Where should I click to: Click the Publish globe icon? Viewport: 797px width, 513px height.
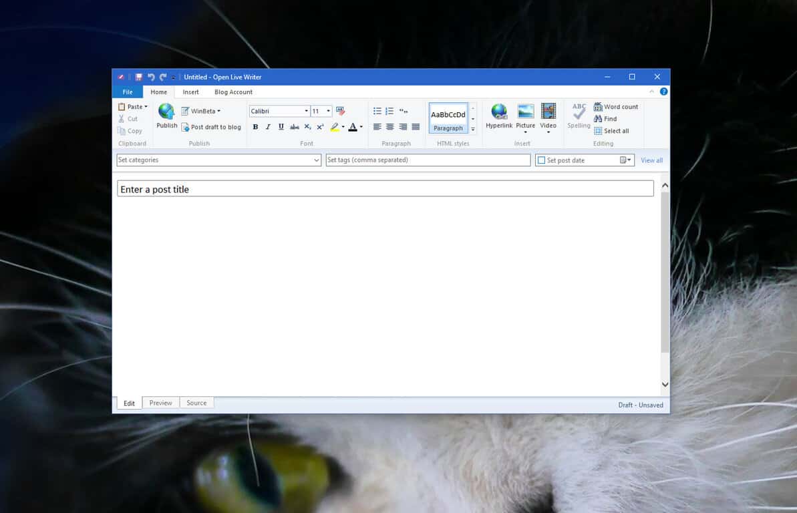tap(166, 112)
